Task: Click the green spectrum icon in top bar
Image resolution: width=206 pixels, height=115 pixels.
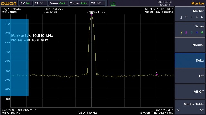Action: coord(113,4)
